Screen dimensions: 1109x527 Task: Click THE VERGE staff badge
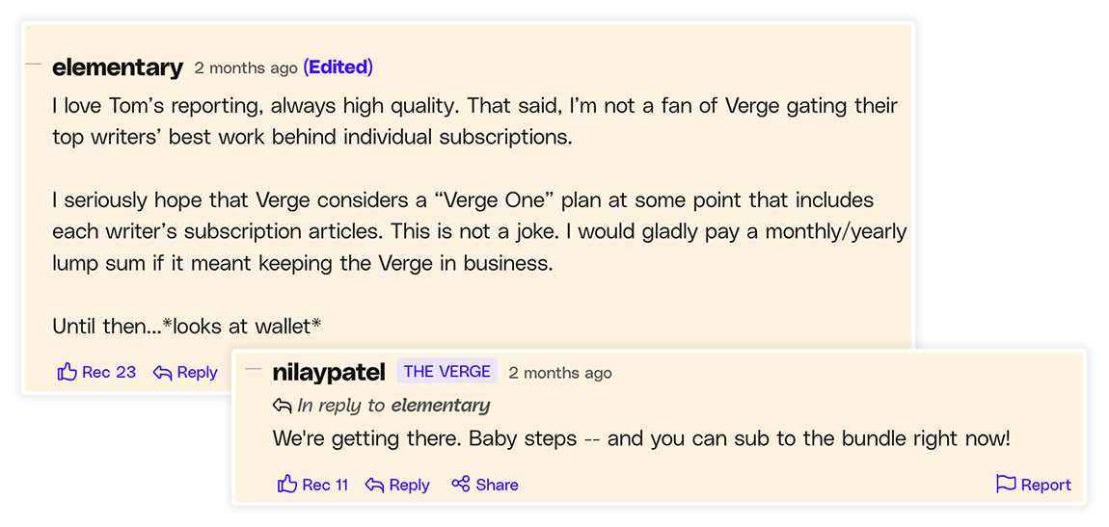447,372
